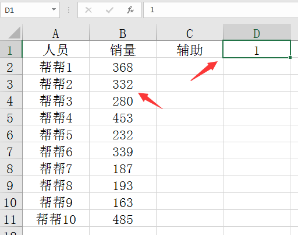The width and height of the screenshot is (298, 235).
Task: Select row 11 header
Action: click(x=11, y=218)
